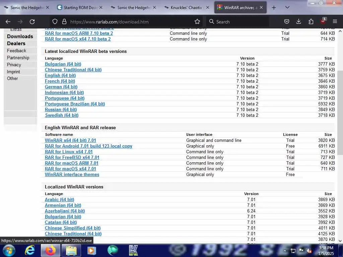Click the Search box in toolbar

click(x=238, y=22)
